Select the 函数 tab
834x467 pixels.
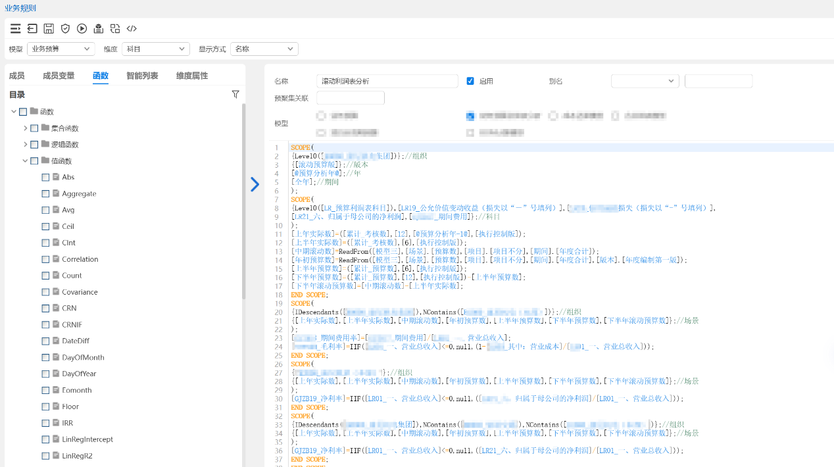pyautogui.click(x=101, y=76)
